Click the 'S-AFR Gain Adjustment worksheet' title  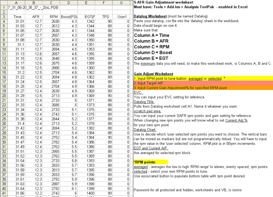pyautogui.click(x=164, y=3)
